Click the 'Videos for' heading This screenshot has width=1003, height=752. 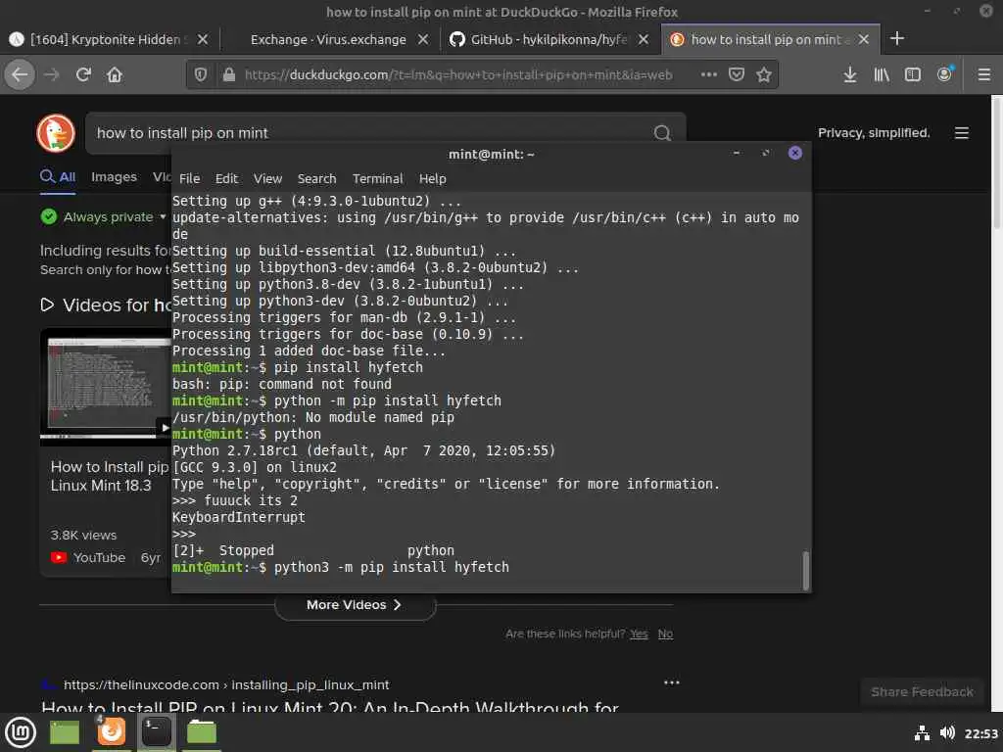[106, 305]
